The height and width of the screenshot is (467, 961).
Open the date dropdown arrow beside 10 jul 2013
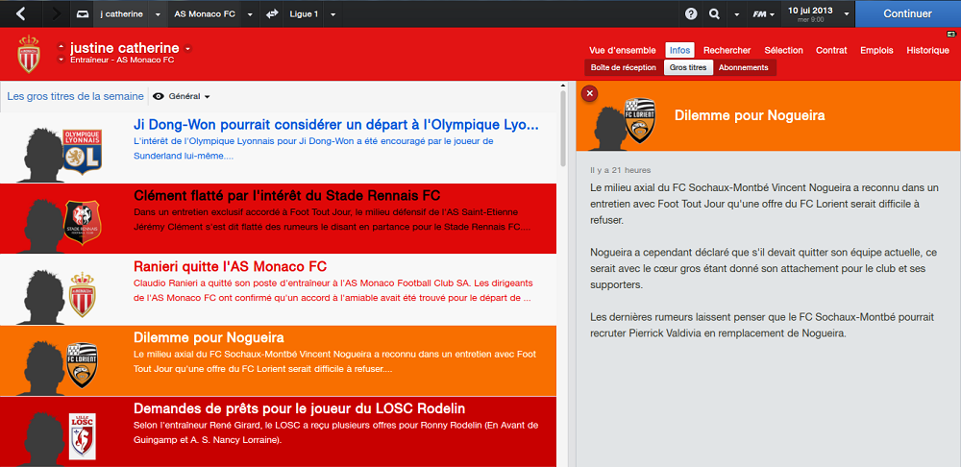click(x=847, y=14)
